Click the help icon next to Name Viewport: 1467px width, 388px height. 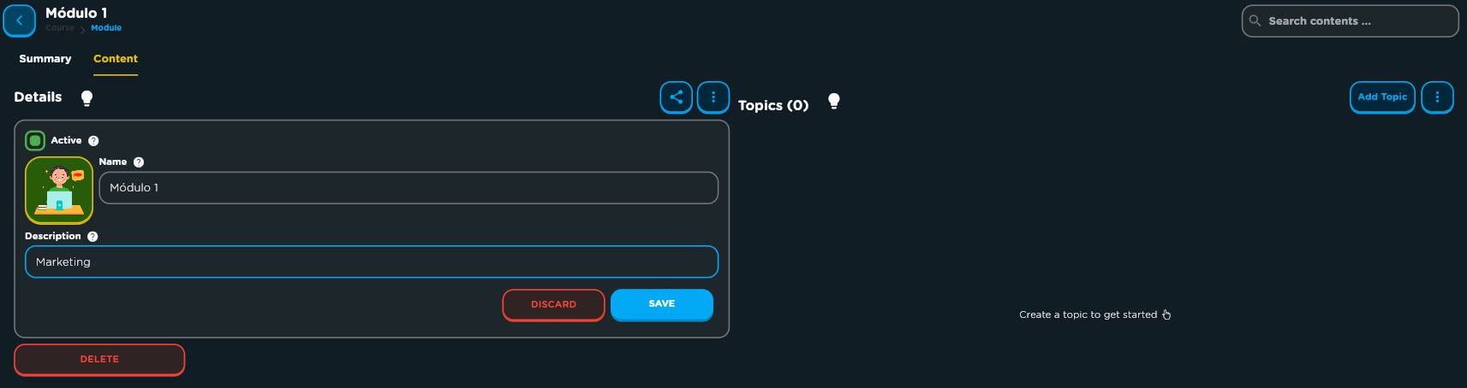(x=139, y=162)
